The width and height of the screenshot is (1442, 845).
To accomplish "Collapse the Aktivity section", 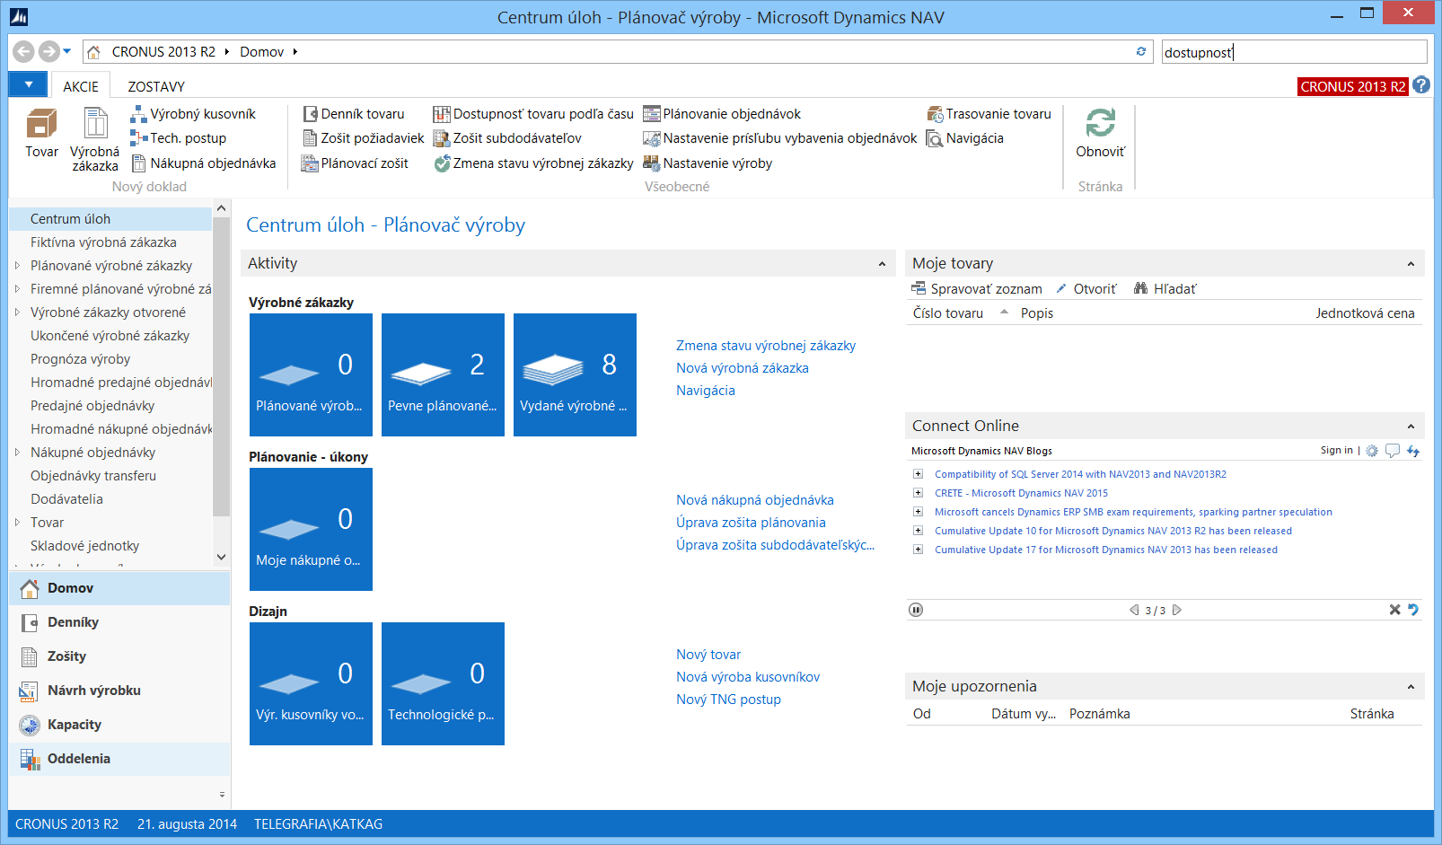I will click(x=882, y=263).
